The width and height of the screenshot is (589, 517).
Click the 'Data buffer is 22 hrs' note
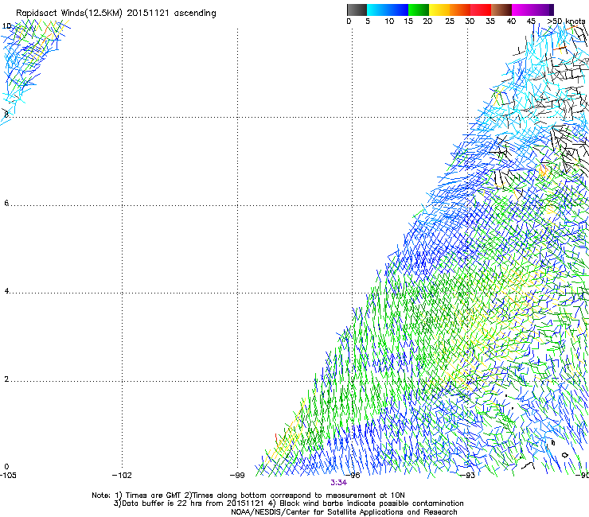(162, 503)
